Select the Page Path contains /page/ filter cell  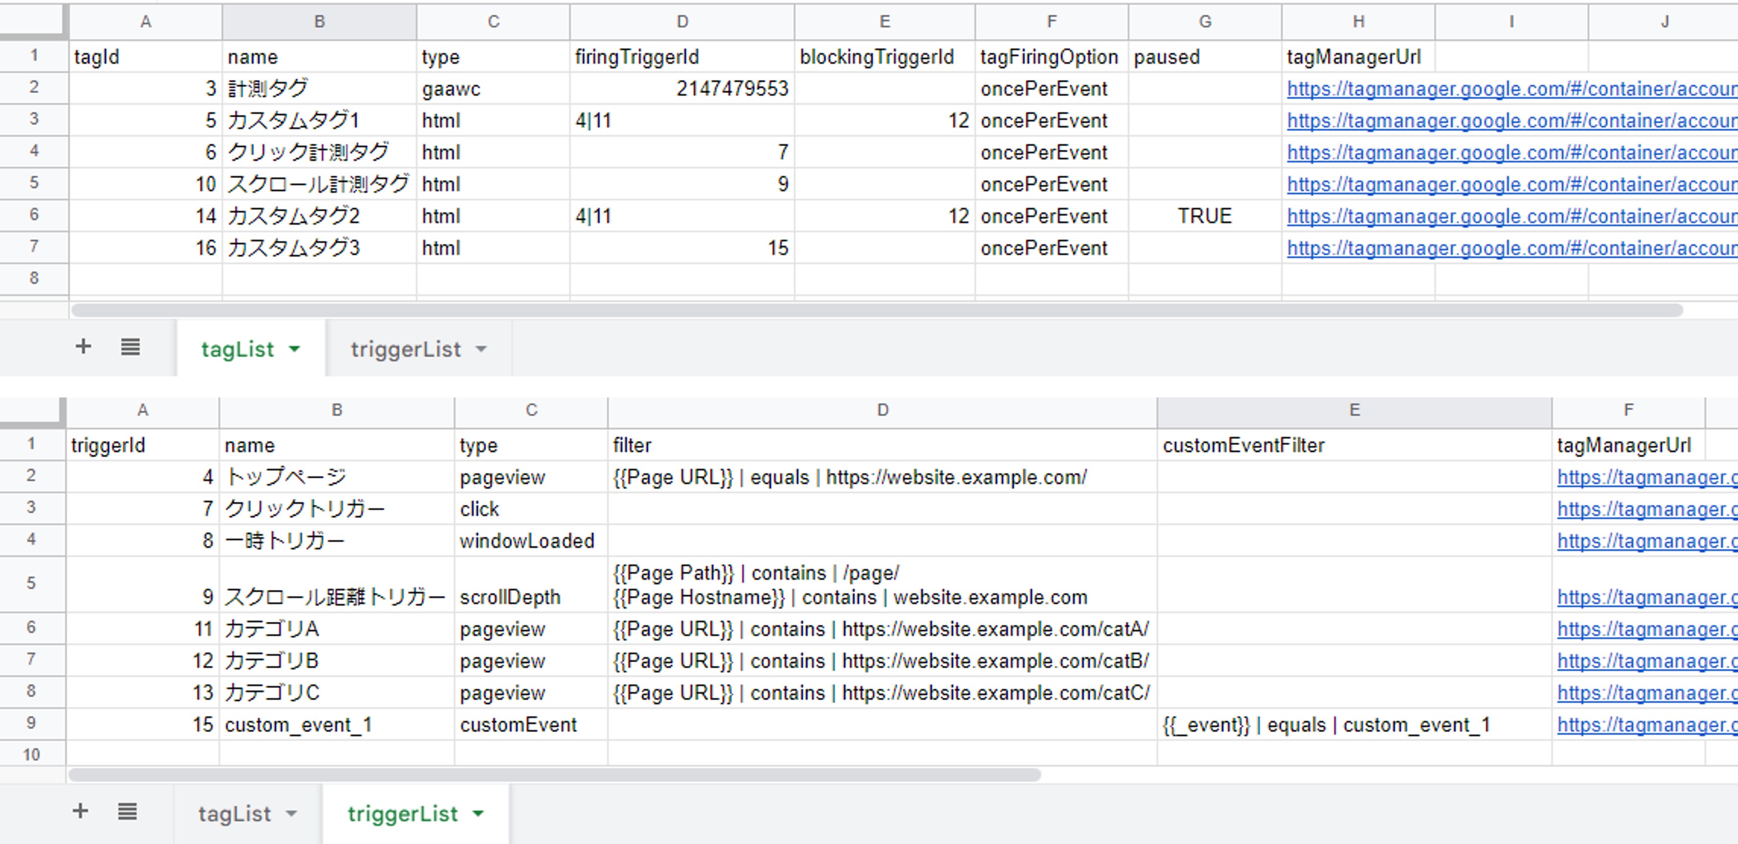point(882,584)
